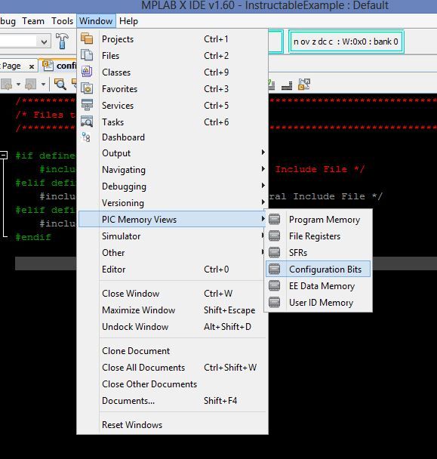Choose Close Window menu item

click(173, 293)
